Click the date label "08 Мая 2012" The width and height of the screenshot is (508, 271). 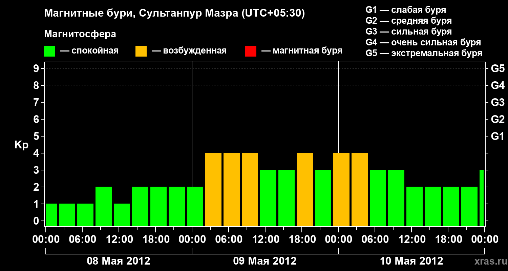119,261
